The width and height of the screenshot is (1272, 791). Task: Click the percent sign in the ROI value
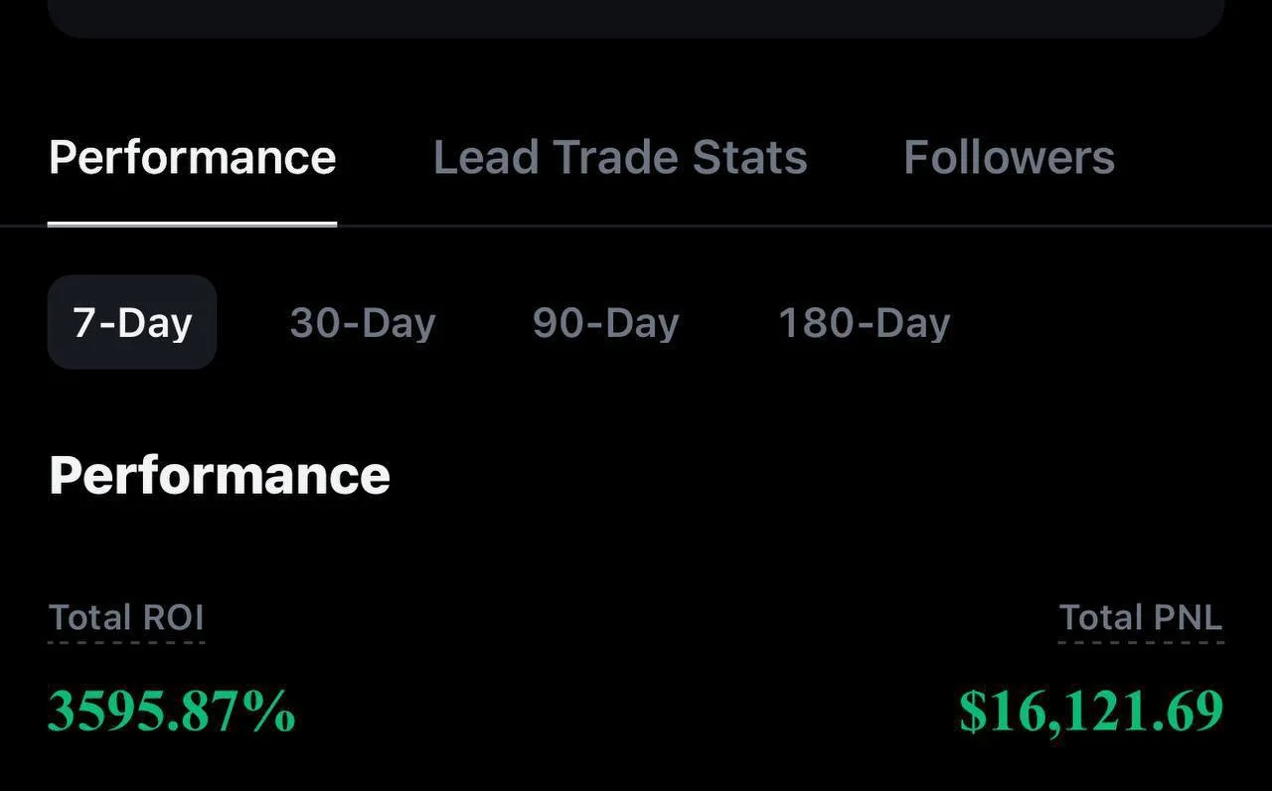pyautogui.click(x=272, y=712)
